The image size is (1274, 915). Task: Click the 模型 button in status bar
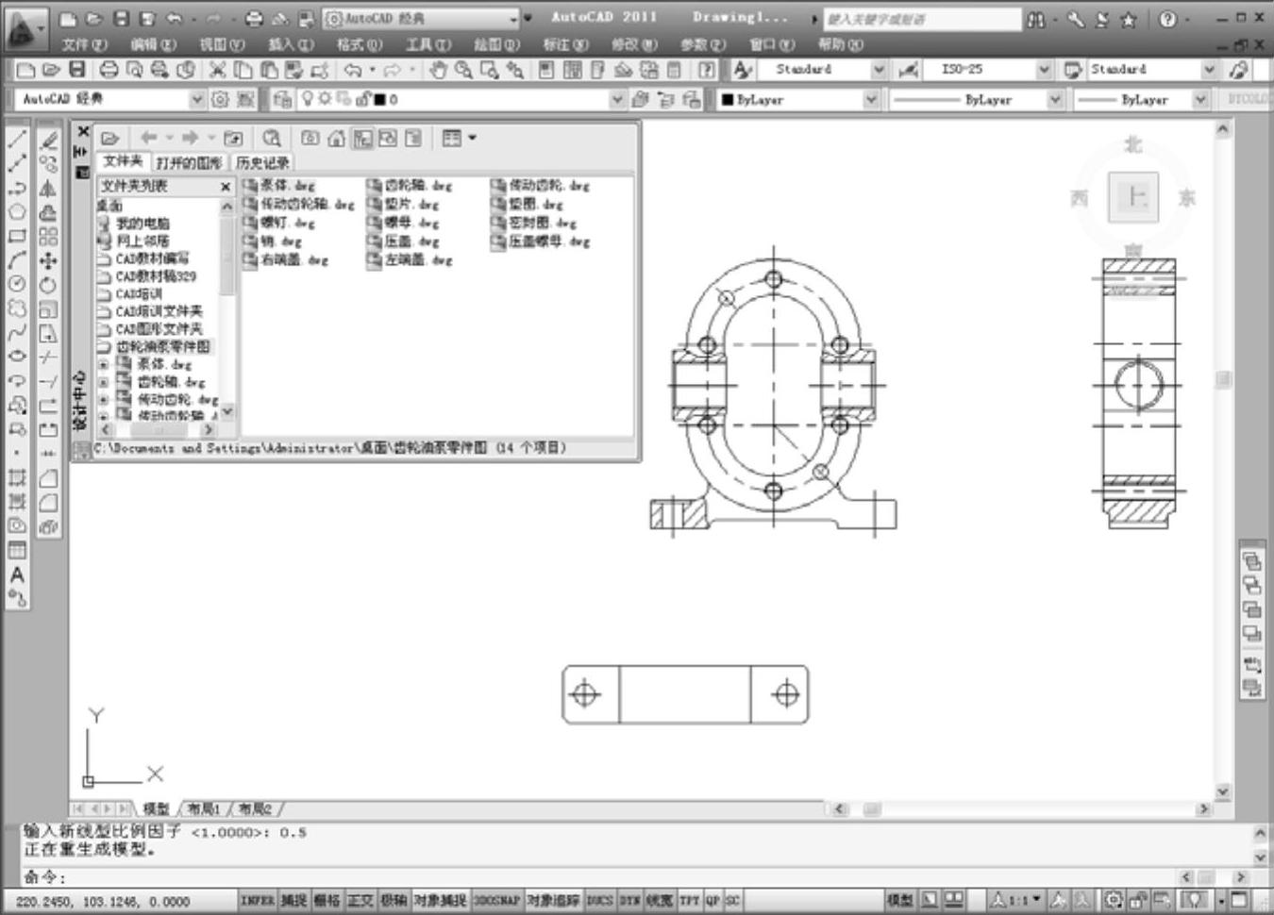pyautogui.click(x=900, y=901)
